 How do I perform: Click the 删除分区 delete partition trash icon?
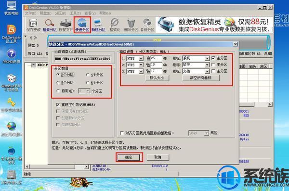coord(131,25)
